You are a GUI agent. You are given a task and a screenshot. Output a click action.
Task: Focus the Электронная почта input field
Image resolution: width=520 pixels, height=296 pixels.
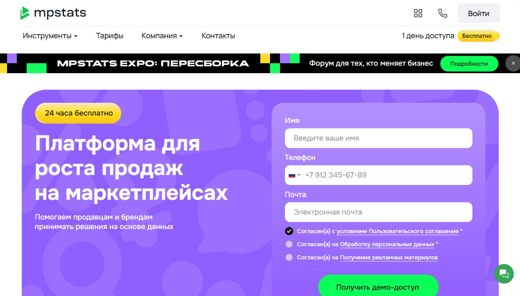click(x=379, y=212)
